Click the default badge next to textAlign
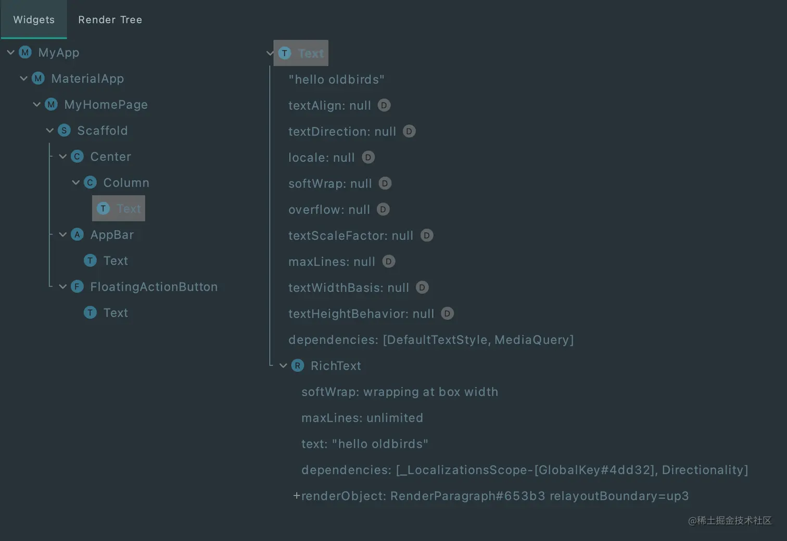 [x=384, y=106]
